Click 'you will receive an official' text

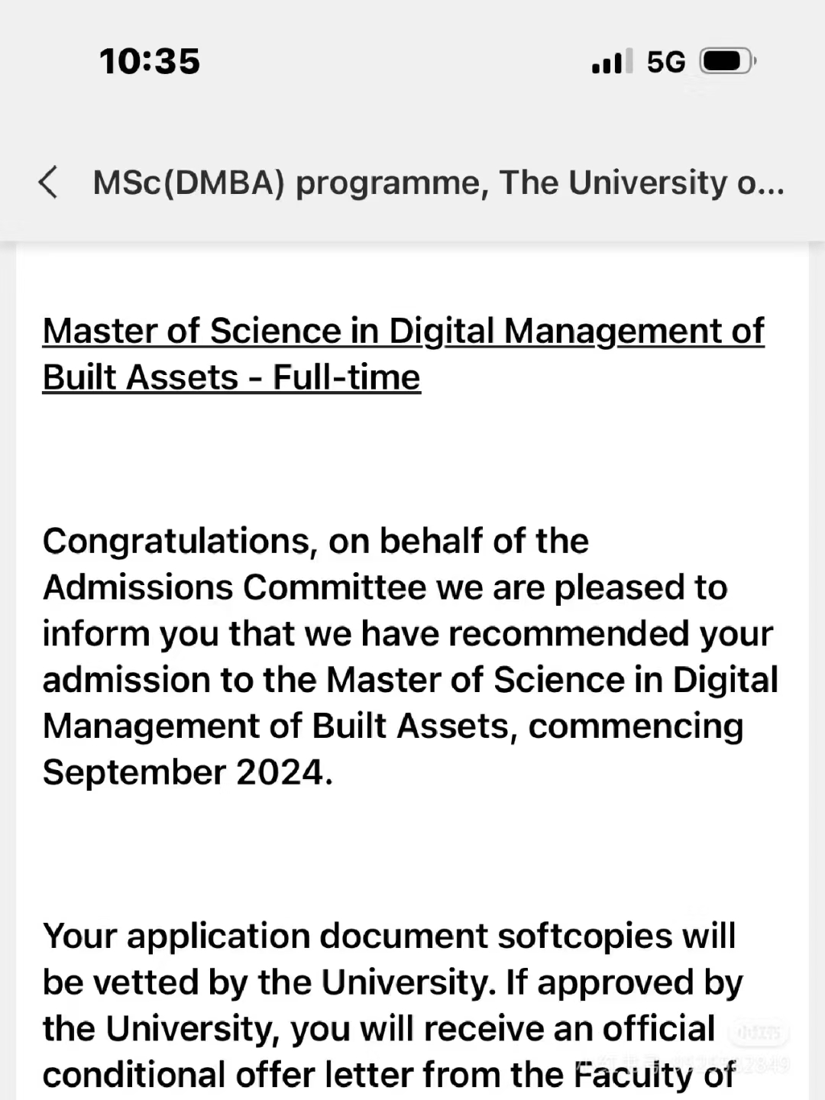[x=503, y=1028]
